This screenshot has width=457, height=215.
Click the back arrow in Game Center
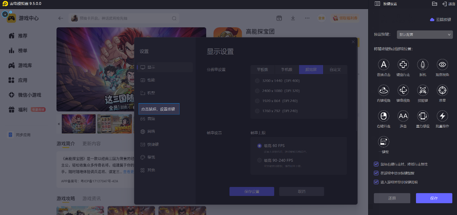point(60,18)
